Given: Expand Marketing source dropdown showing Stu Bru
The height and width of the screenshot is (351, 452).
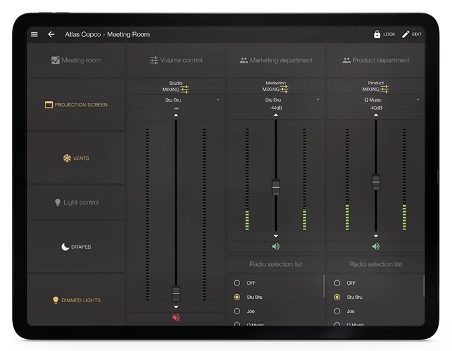Looking at the screenshot, I should coord(276,100).
